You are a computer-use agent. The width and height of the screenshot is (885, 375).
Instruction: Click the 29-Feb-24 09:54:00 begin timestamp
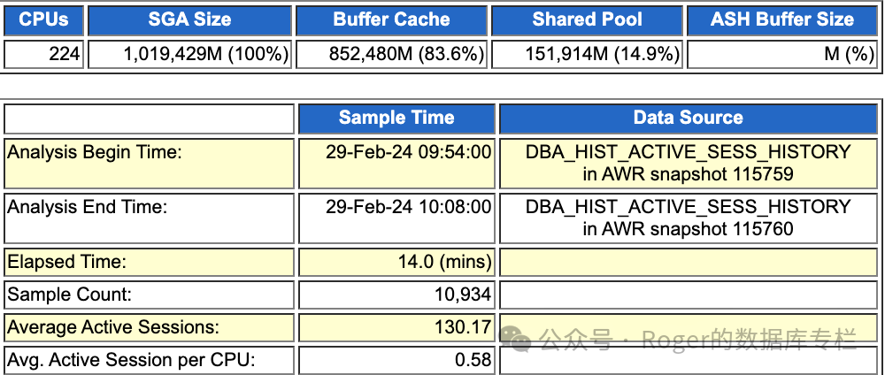pos(408,152)
